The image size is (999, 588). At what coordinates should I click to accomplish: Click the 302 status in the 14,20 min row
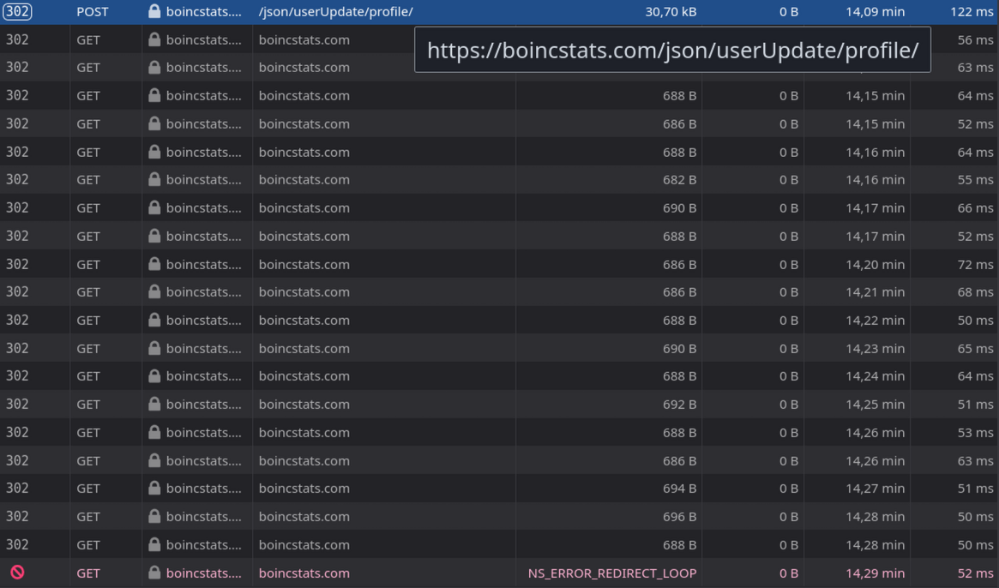point(17,264)
